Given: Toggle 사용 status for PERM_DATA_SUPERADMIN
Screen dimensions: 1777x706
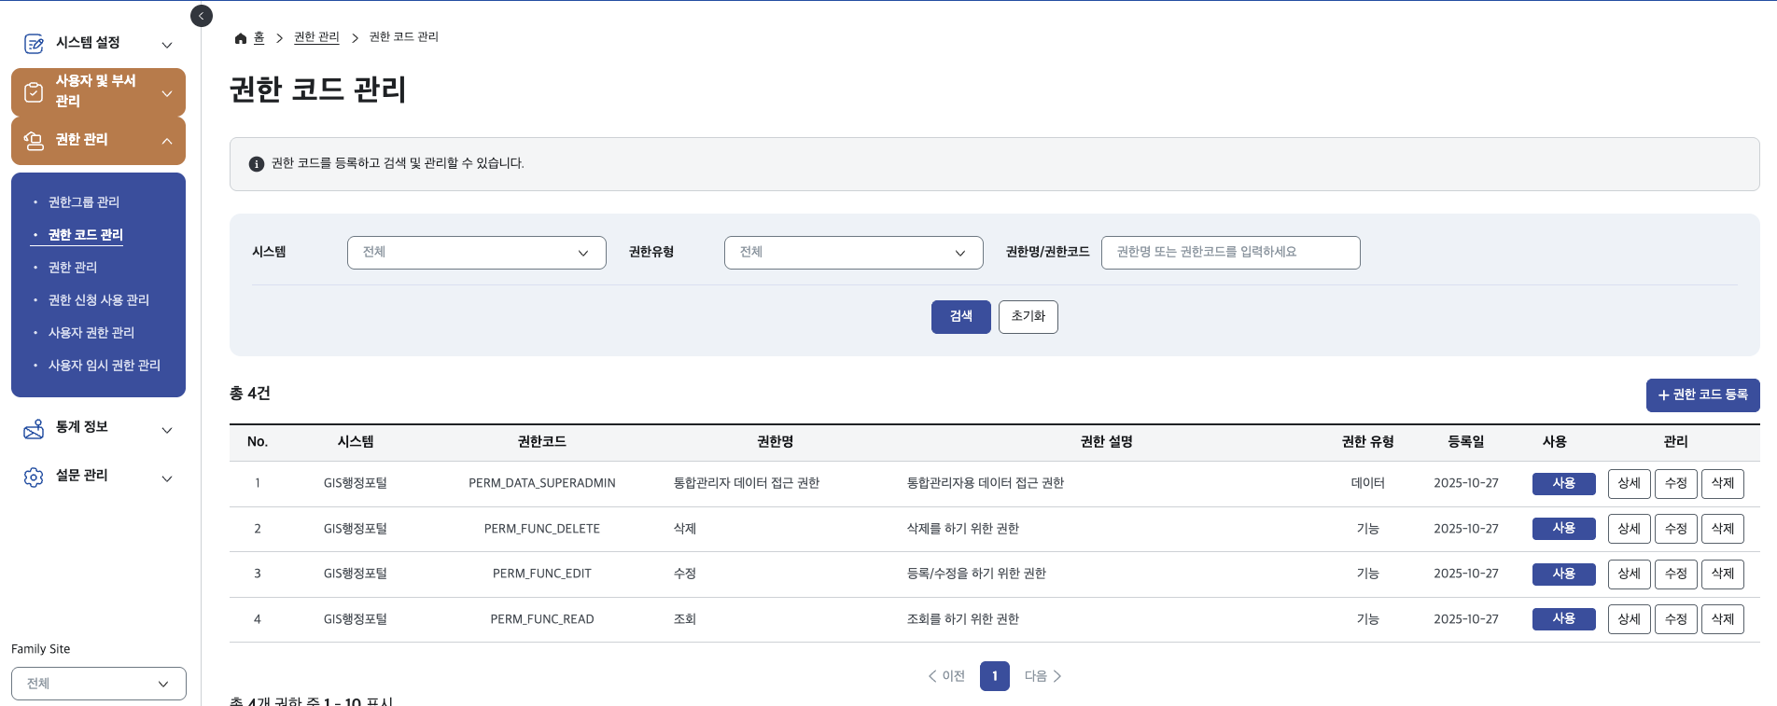Looking at the screenshot, I should [x=1563, y=484].
